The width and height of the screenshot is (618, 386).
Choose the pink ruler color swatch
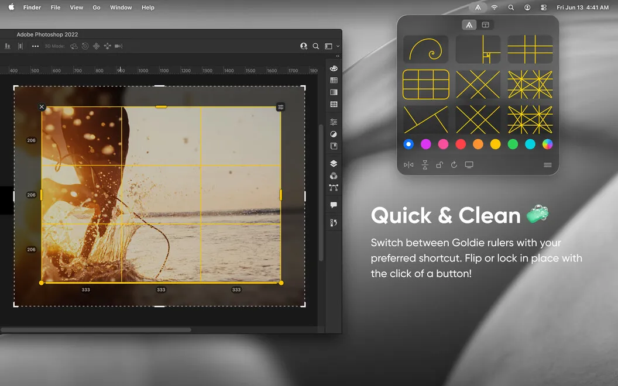tap(444, 144)
